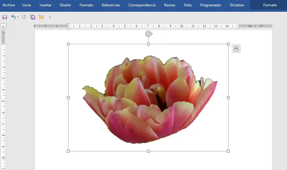
Task: Open the Insertar ribbon tab
Action: point(45,5)
